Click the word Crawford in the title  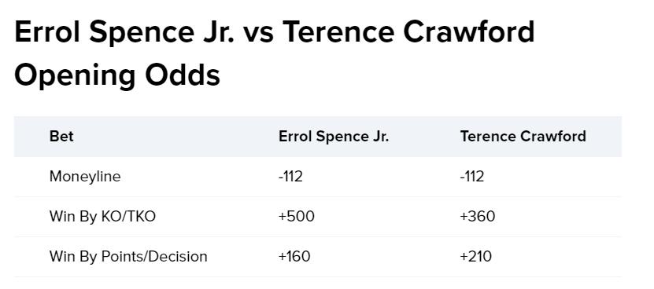[469, 32]
